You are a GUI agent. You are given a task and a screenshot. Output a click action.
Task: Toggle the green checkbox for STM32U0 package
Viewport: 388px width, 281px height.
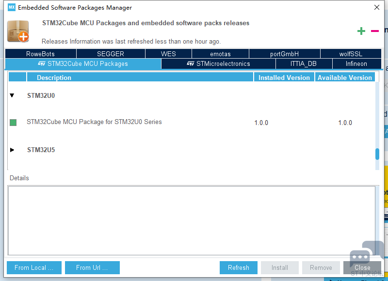pos(13,123)
